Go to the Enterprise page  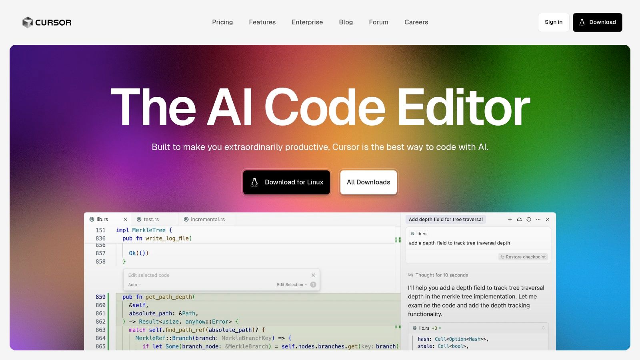(x=307, y=22)
